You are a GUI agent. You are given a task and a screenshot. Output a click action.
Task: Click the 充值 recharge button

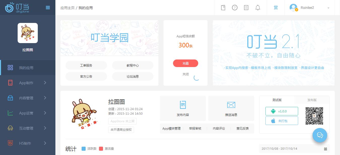coord(186,63)
